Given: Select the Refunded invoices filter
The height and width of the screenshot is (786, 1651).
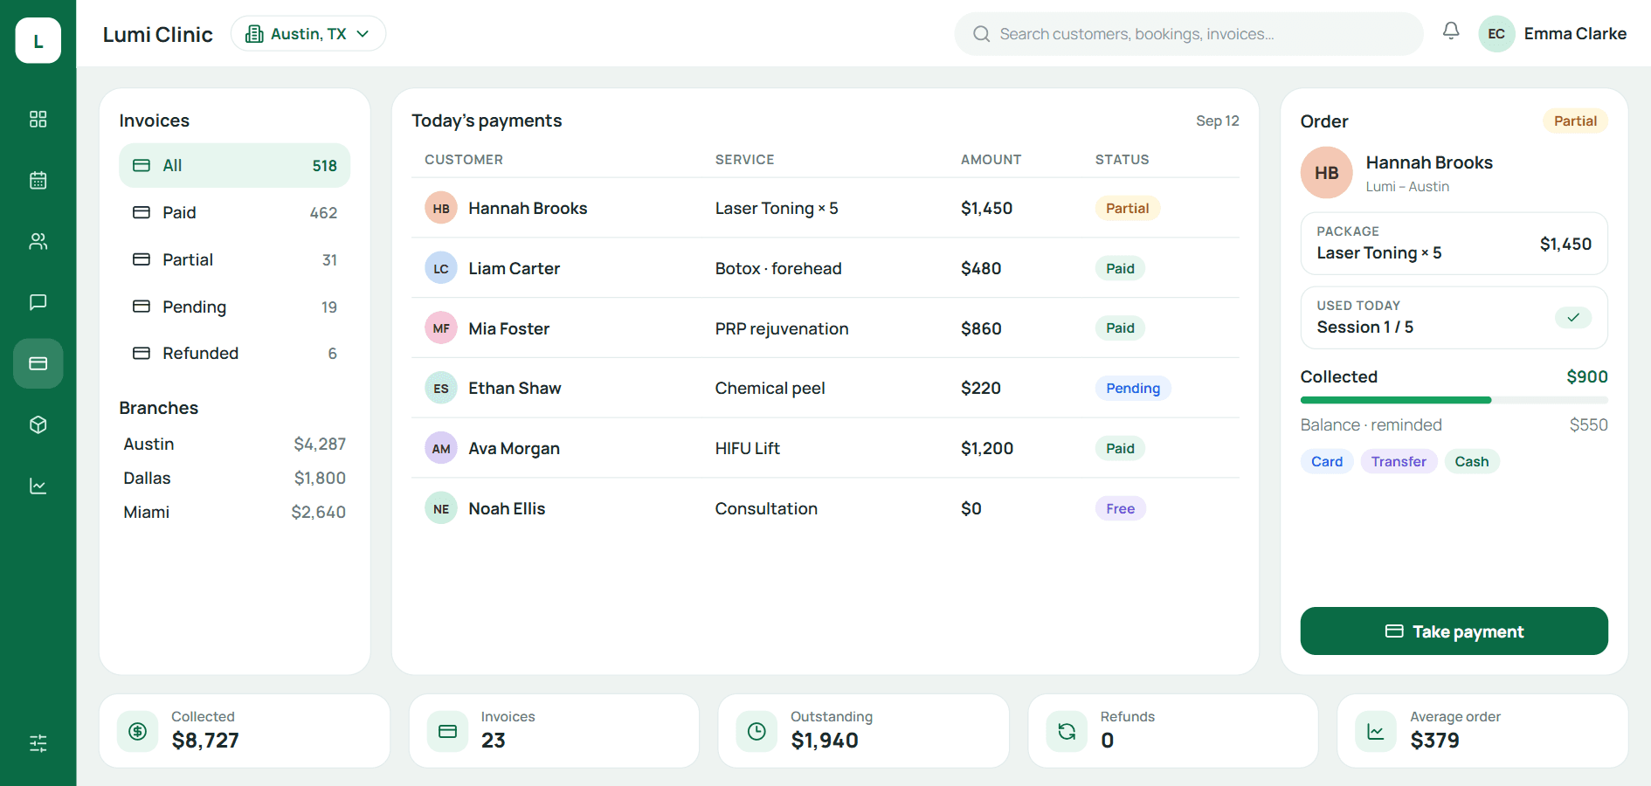Looking at the screenshot, I should pos(234,353).
